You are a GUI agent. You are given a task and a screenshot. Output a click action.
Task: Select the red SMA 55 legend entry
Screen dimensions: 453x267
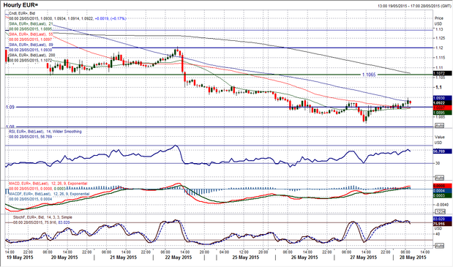pyautogui.click(x=31, y=34)
